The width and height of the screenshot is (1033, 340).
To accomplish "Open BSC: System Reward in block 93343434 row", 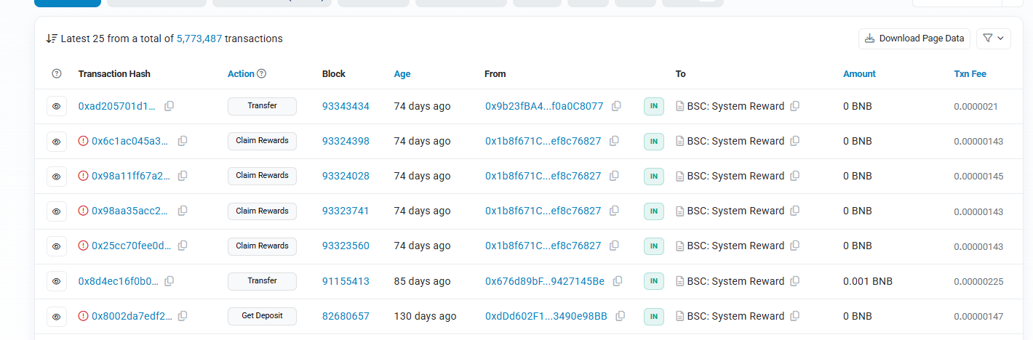I will (735, 106).
